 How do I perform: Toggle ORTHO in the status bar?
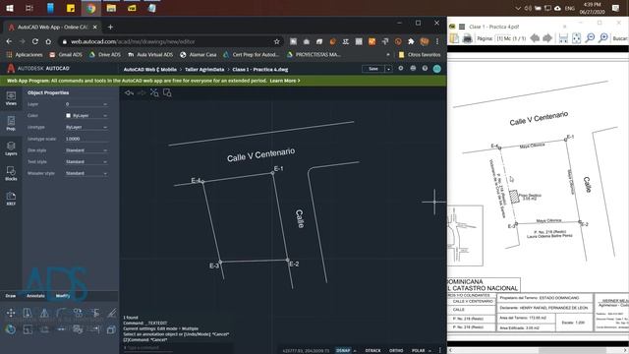click(396, 350)
